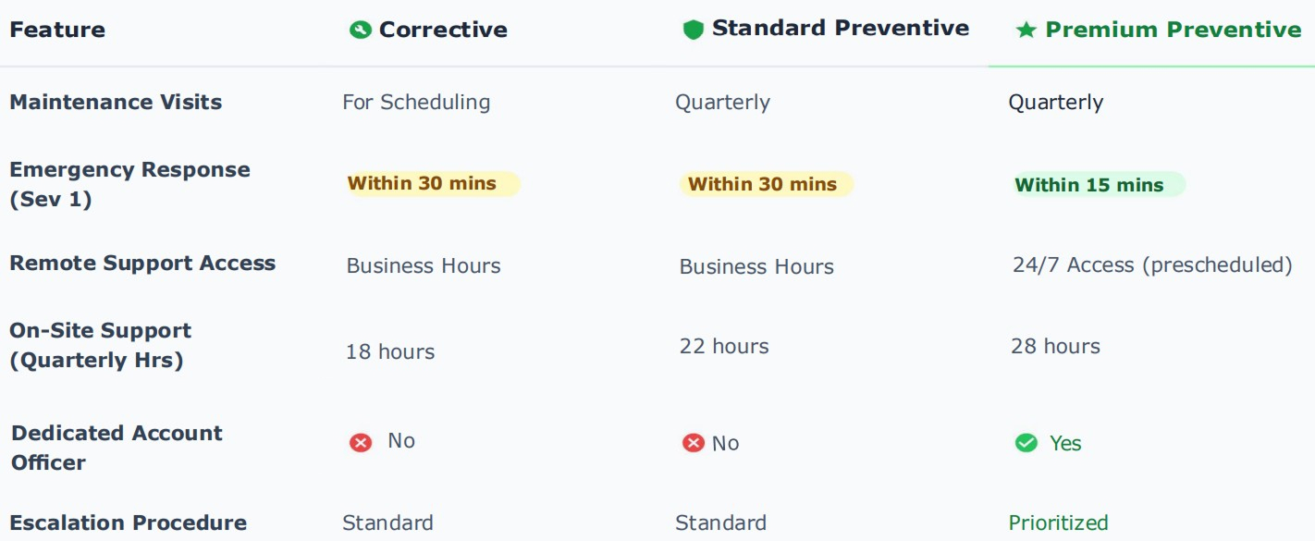Click the star icon beside Premium Preventive
Screen dimensions: 1315x541
(1026, 31)
